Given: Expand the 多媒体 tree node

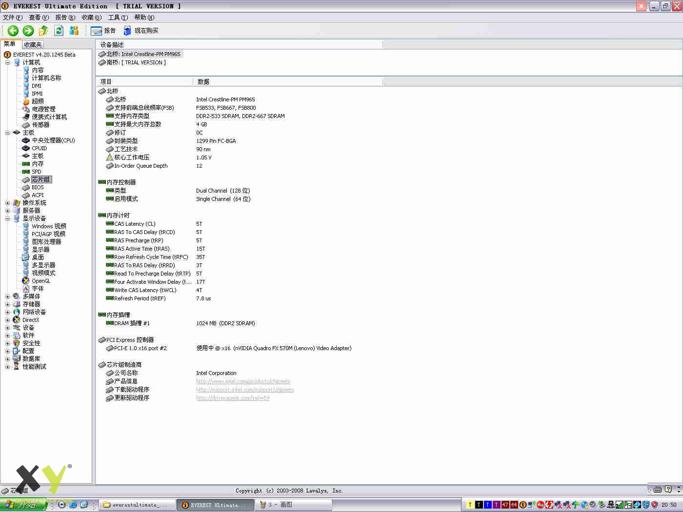Looking at the screenshot, I should [x=7, y=296].
